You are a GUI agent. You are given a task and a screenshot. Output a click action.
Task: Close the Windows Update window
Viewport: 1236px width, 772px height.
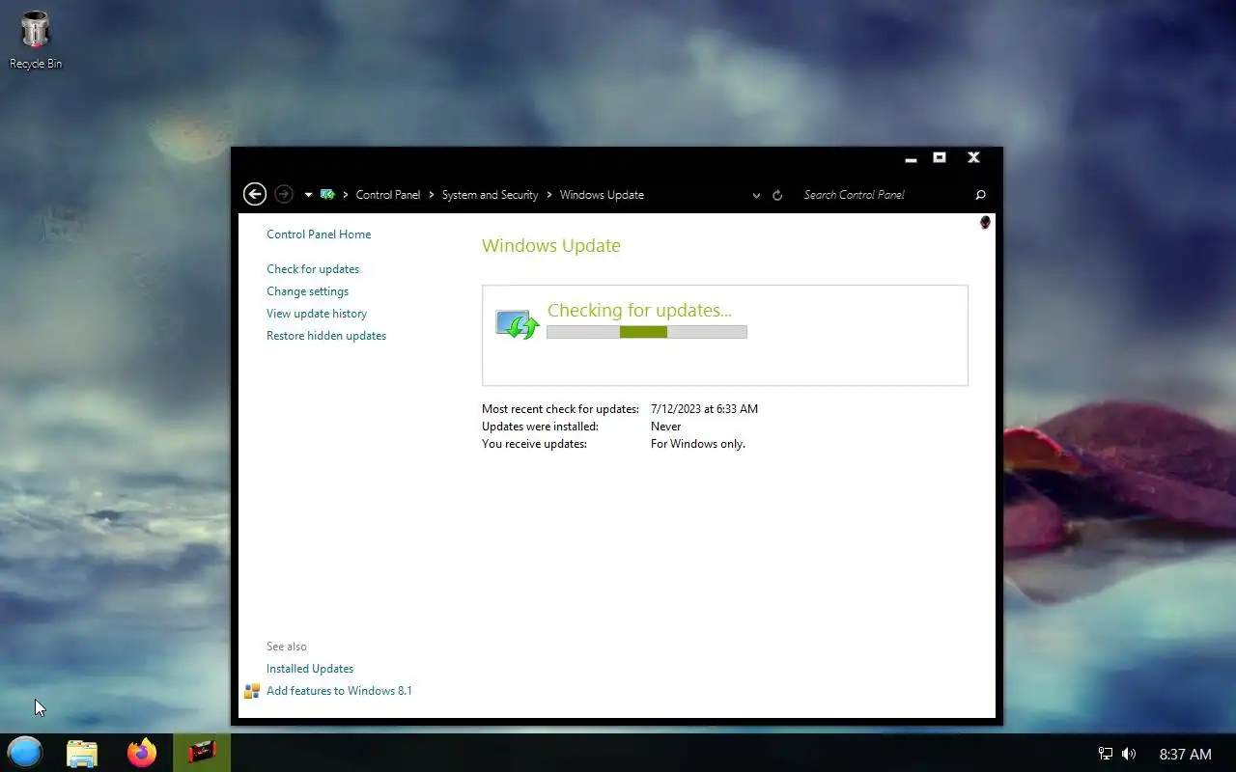(x=973, y=157)
